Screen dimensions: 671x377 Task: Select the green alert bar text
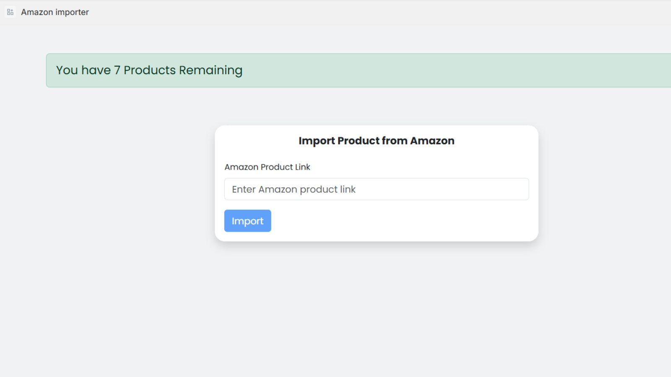pyautogui.click(x=149, y=70)
